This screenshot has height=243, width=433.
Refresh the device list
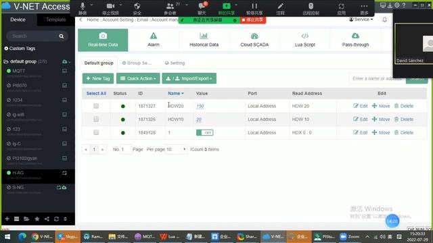pos(56,219)
